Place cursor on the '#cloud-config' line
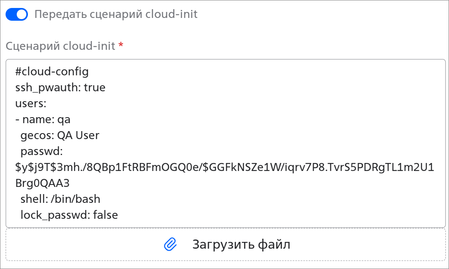Screen dimensions: 449x269 tap(52, 72)
